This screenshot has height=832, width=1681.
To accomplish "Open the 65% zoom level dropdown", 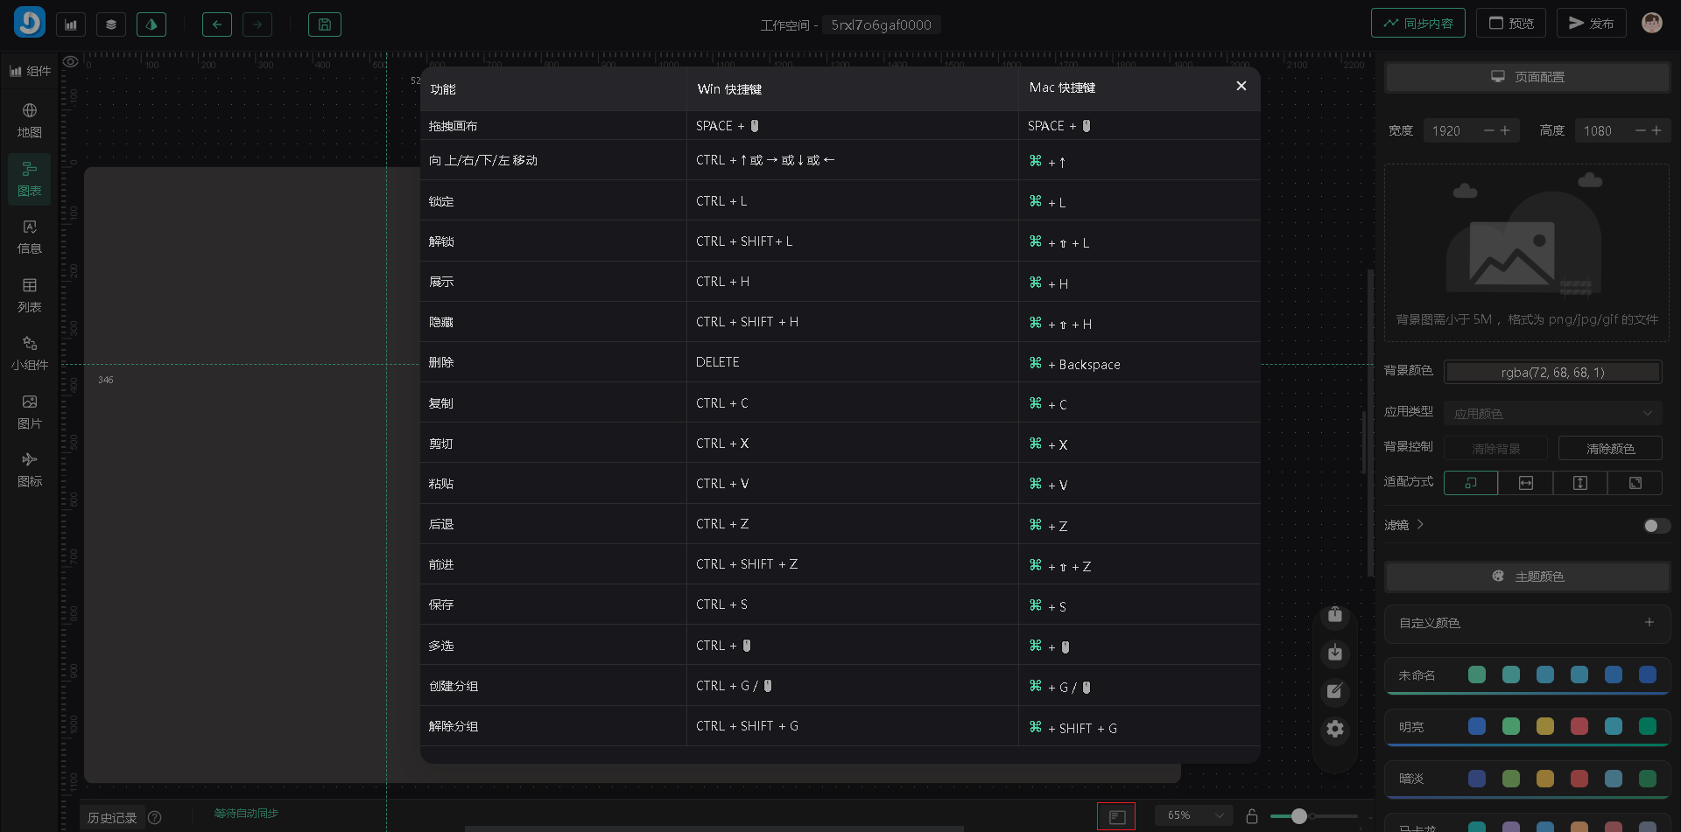I will tap(1193, 815).
